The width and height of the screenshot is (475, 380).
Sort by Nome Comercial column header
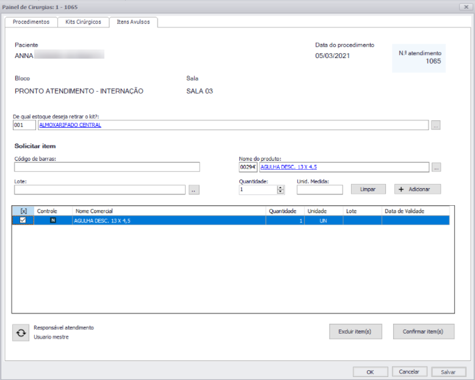point(169,211)
